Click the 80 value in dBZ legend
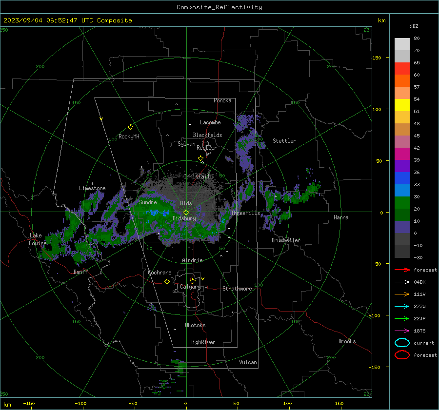 point(417,39)
